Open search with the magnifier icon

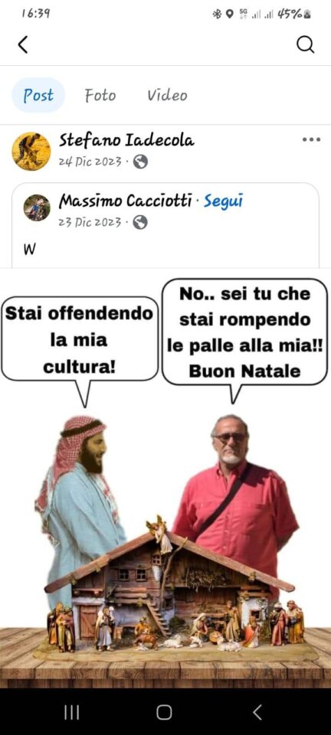[305, 45]
